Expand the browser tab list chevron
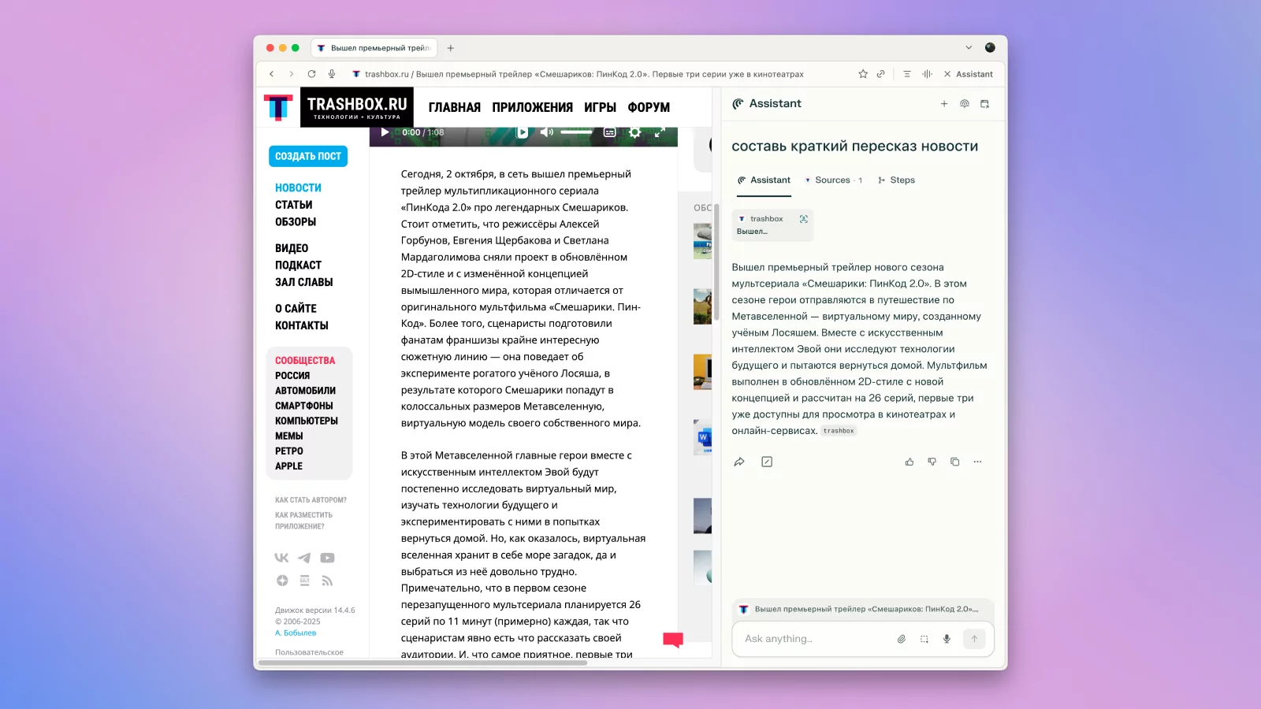 click(x=969, y=48)
